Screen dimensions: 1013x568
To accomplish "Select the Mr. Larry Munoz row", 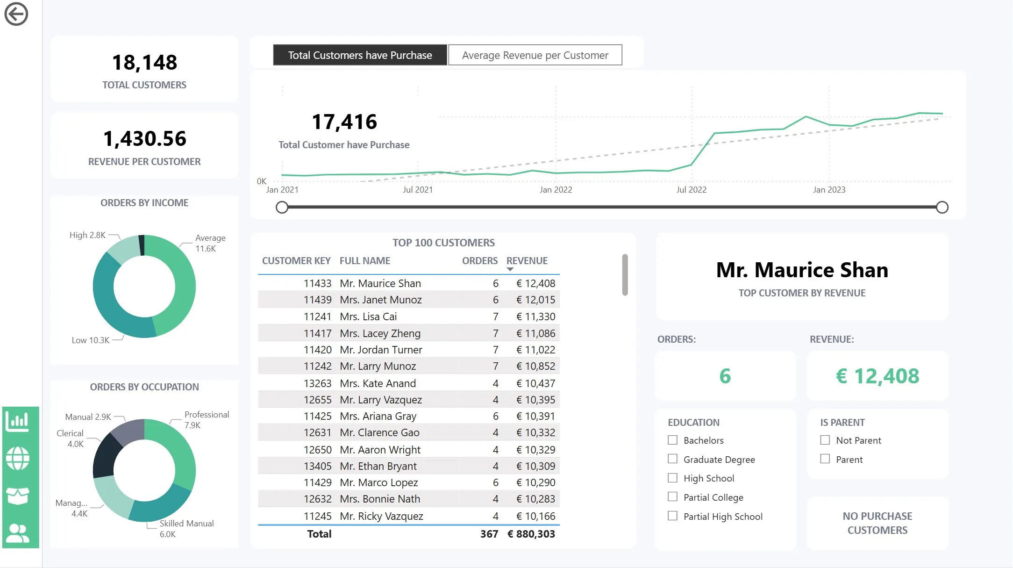I will point(408,366).
